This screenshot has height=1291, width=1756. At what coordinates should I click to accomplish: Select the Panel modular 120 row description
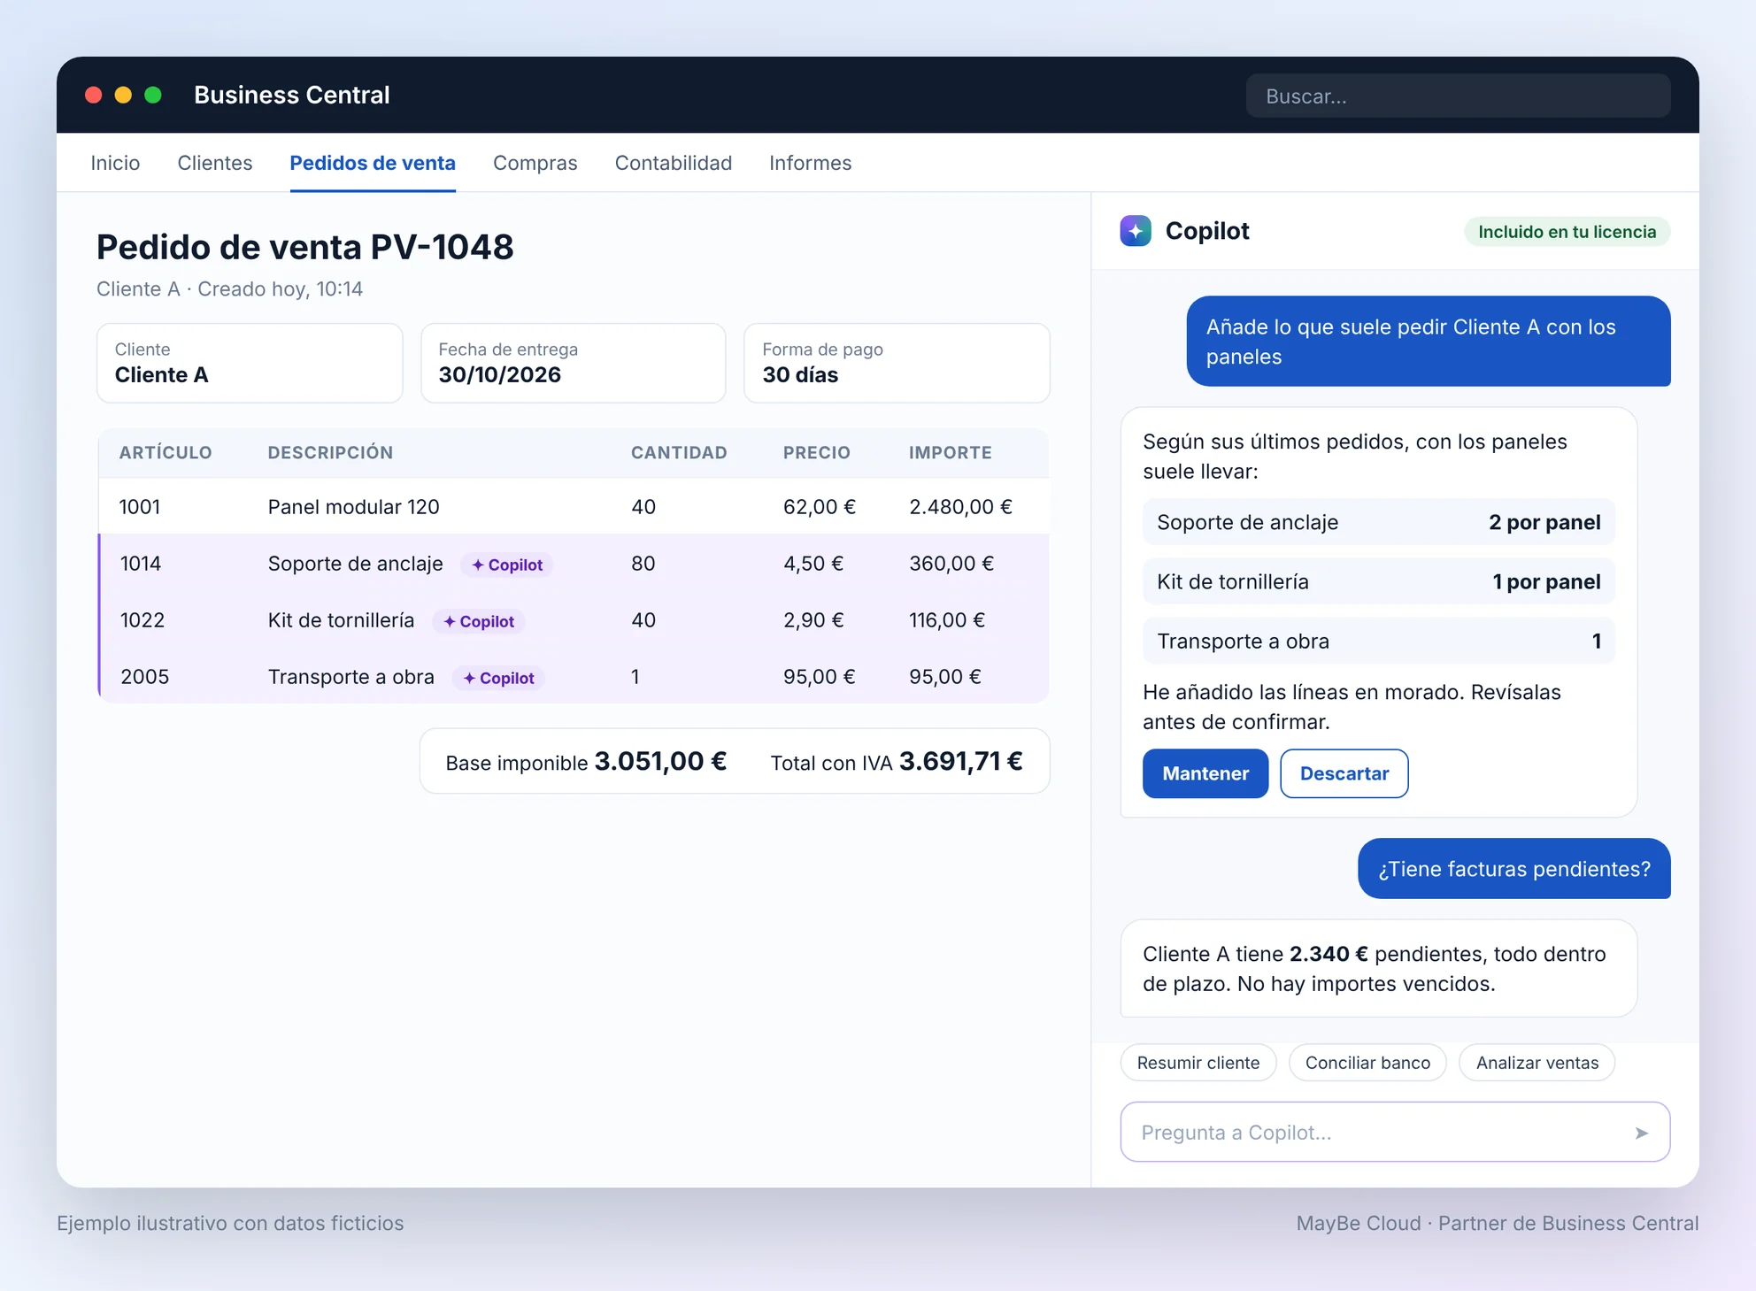[x=353, y=507]
